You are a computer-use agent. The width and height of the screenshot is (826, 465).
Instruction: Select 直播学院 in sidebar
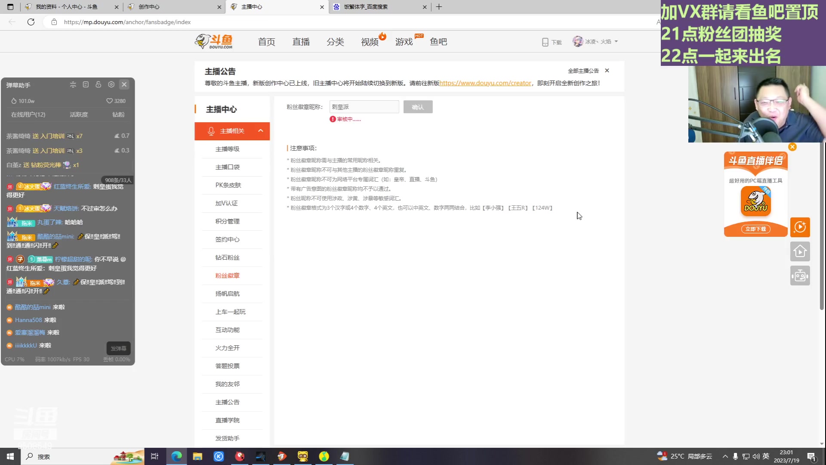[x=228, y=420]
